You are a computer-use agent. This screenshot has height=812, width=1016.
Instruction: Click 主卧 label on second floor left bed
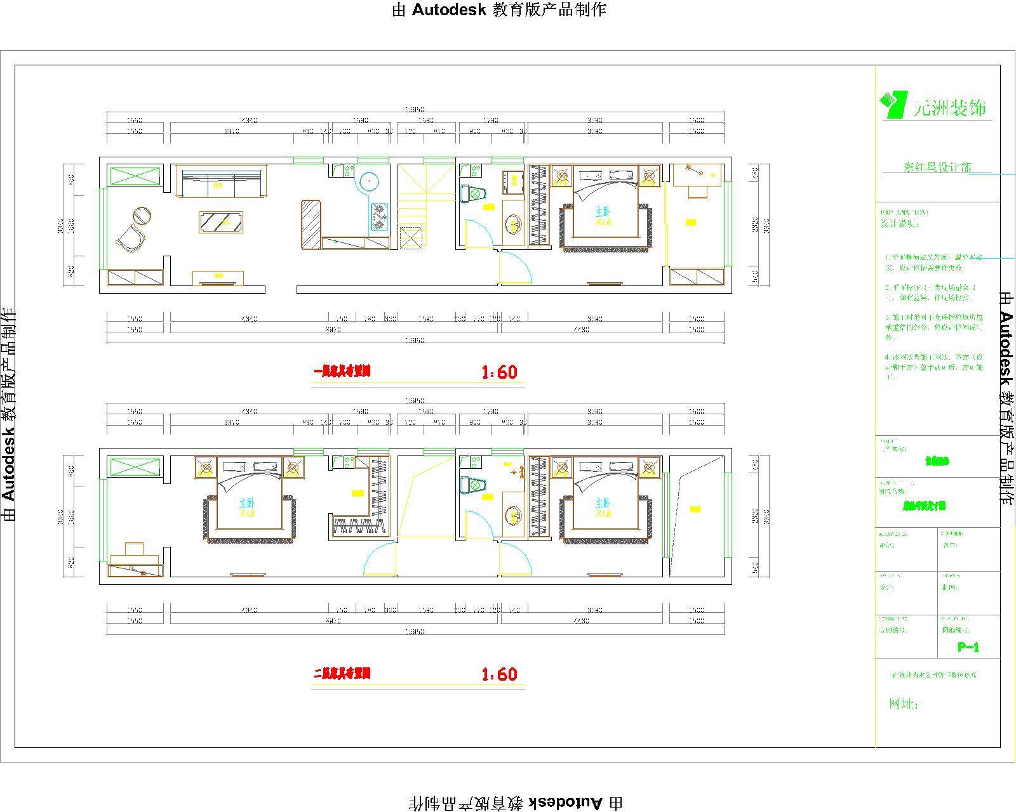click(248, 503)
